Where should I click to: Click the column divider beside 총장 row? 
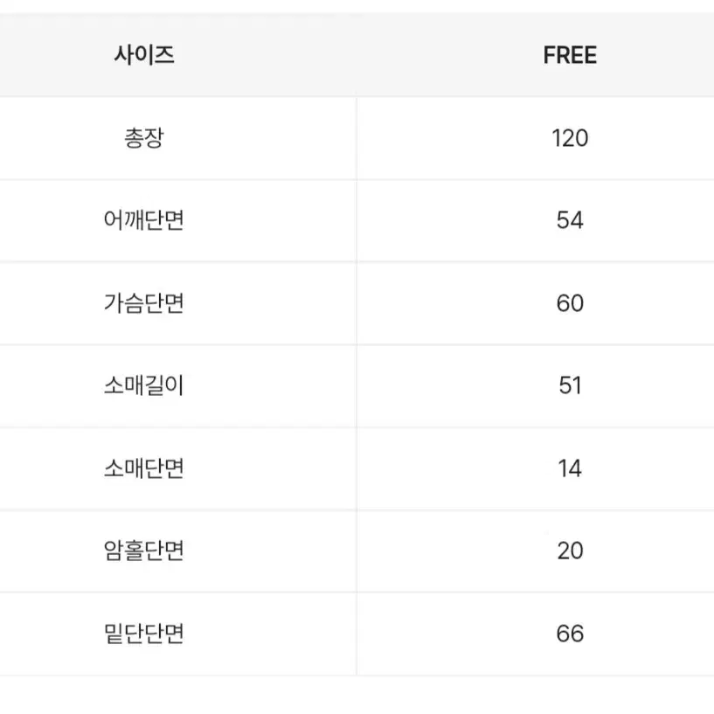[357, 138]
